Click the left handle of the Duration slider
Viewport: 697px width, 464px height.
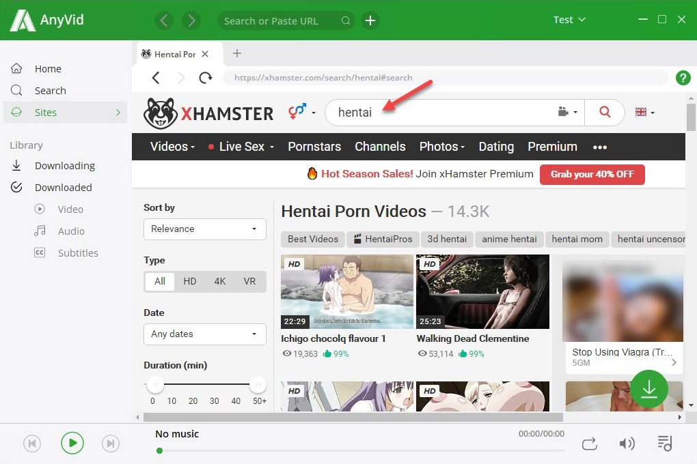[155, 384]
